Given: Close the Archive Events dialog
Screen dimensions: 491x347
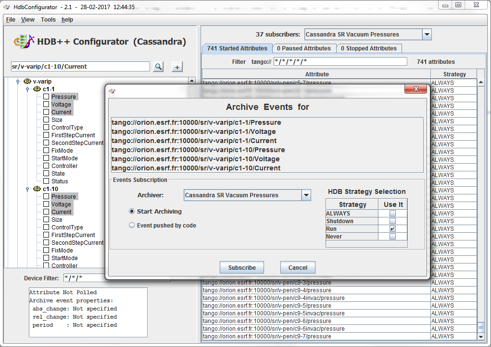Looking at the screenshot, I should (415, 90).
